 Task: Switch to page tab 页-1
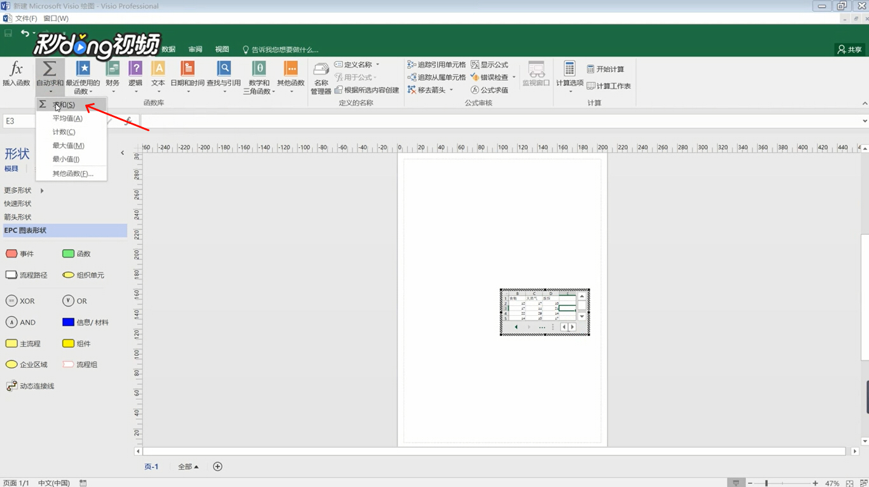pyautogui.click(x=151, y=467)
